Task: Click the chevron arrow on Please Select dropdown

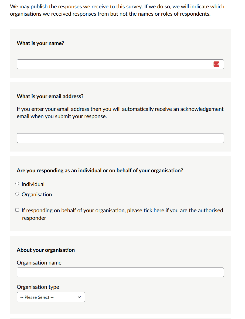Action: [x=79, y=297]
